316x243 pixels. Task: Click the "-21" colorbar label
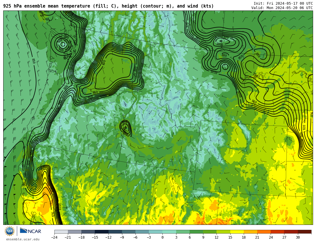coord(68,237)
